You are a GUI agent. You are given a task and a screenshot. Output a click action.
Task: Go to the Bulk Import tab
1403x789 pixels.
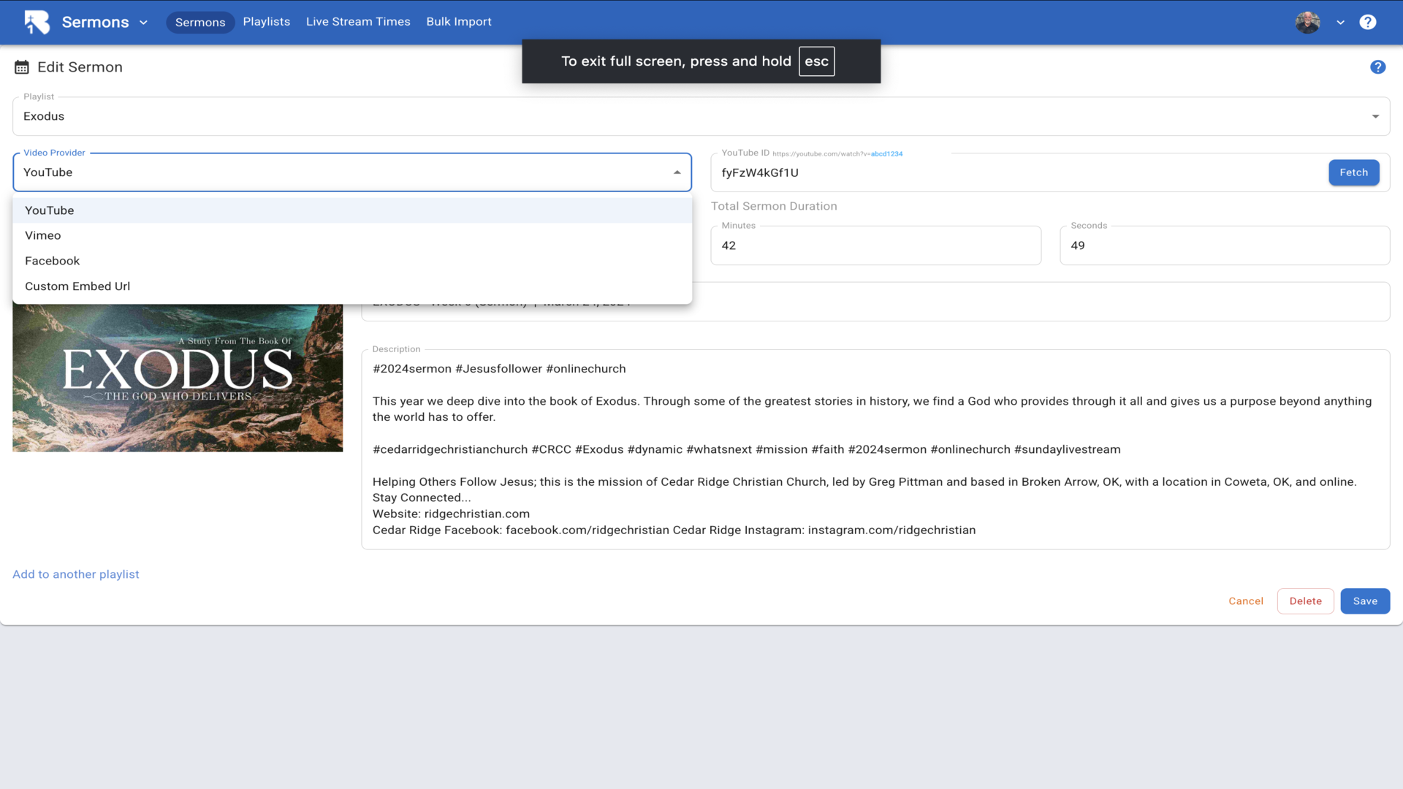click(458, 22)
